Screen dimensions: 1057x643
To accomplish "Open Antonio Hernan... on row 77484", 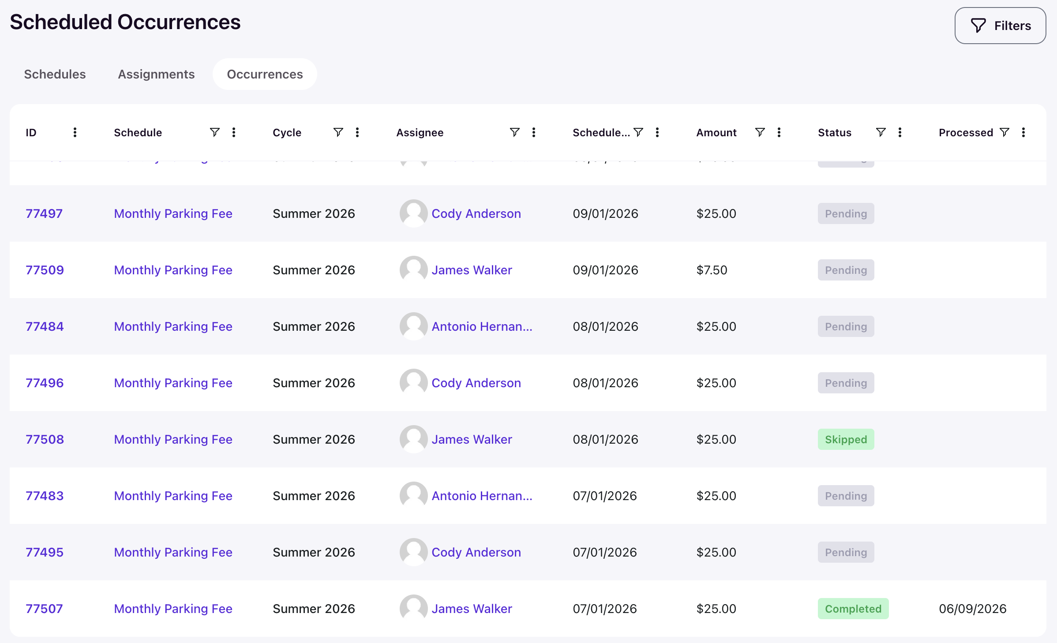I will [482, 326].
